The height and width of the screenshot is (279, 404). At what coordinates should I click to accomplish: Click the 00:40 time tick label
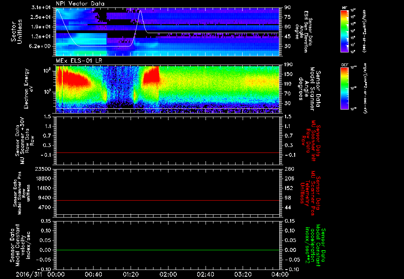click(93, 274)
